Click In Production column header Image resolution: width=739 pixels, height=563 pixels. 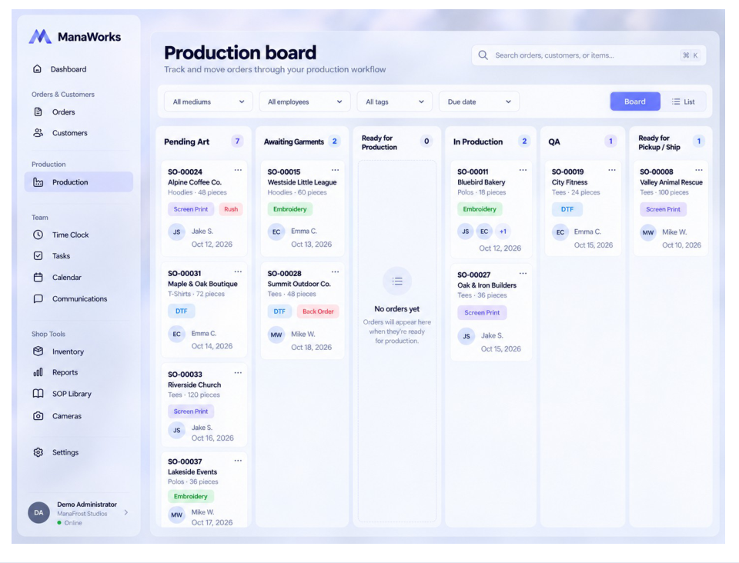[478, 142]
